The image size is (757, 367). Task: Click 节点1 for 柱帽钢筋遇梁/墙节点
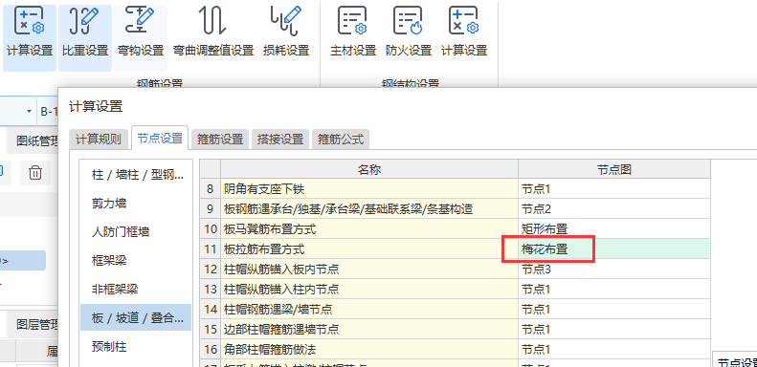[x=614, y=309]
